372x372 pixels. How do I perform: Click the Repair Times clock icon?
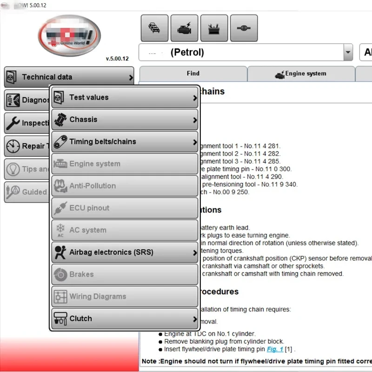[13, 146]
